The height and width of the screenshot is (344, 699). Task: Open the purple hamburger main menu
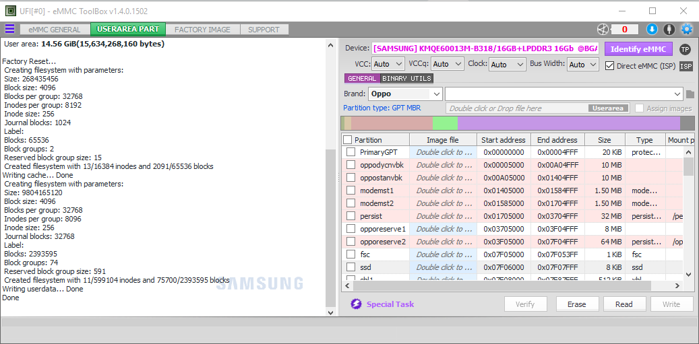pyautogui.click(x=9, y=30)
